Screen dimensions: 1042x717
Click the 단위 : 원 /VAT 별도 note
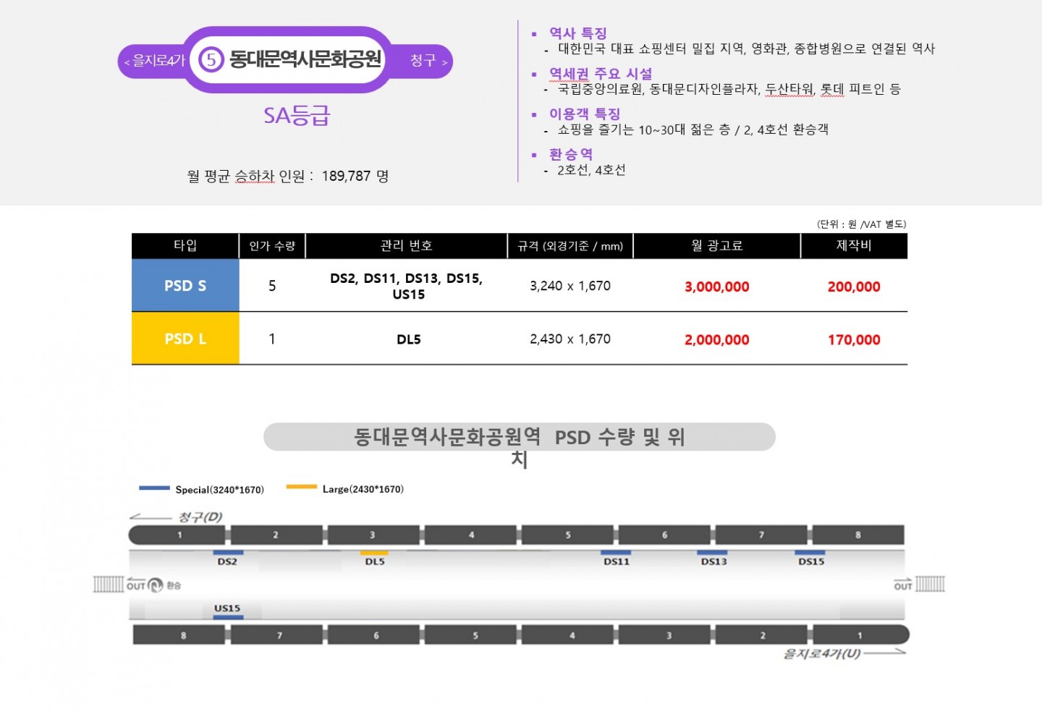[x=861, y=224]
